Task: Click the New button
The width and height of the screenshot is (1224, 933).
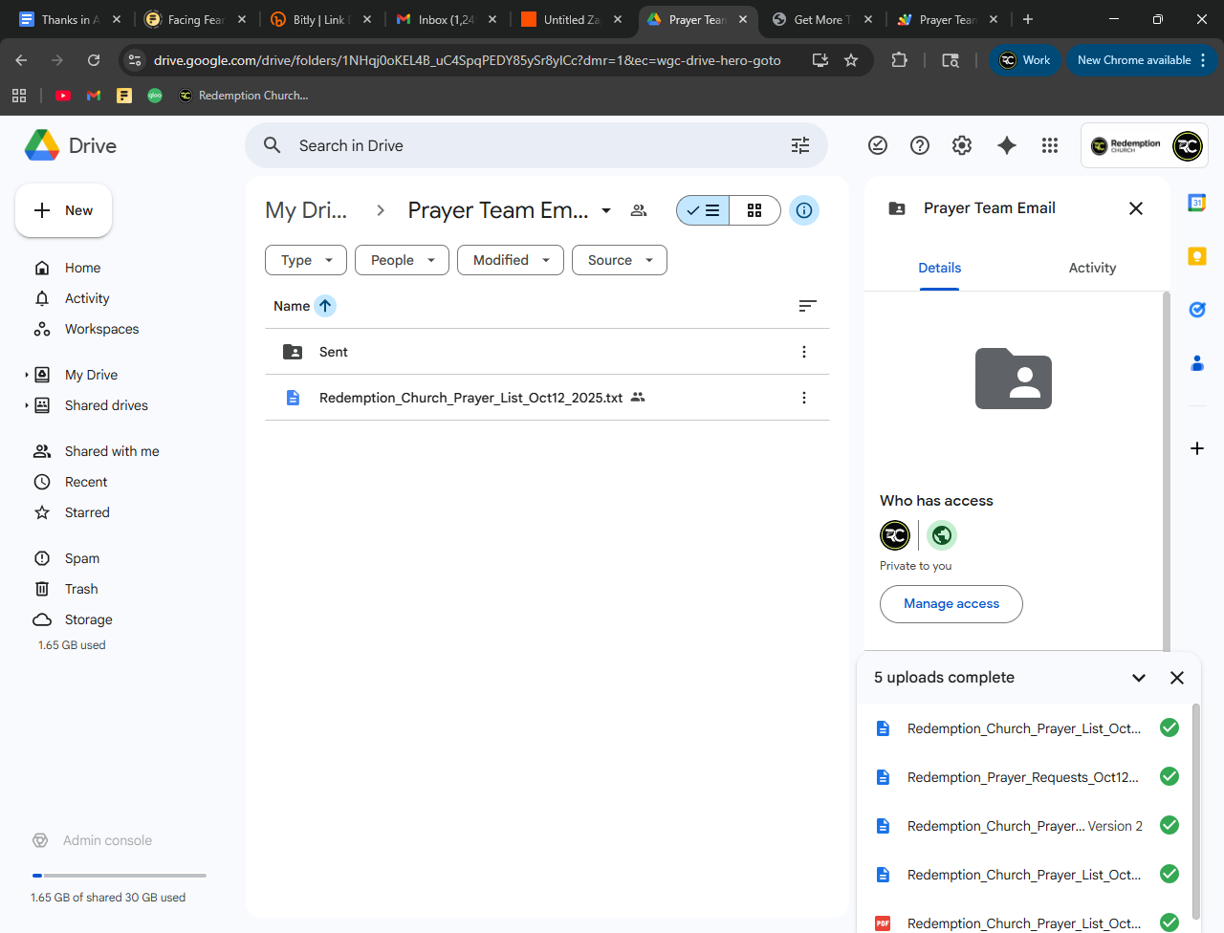Action: [x=64, y=210]
